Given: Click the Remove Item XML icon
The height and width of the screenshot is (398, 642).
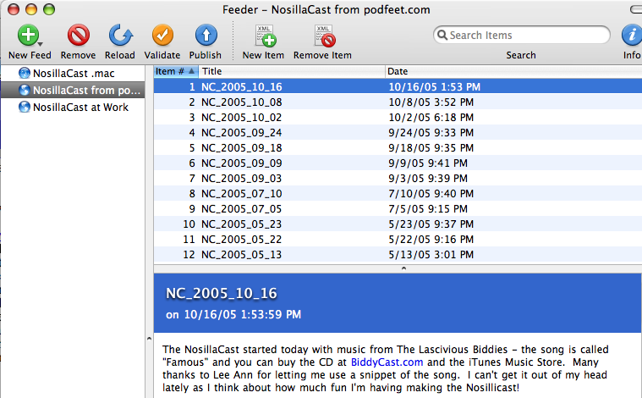Looking at the screenshot, I should (x=322, y=36).
